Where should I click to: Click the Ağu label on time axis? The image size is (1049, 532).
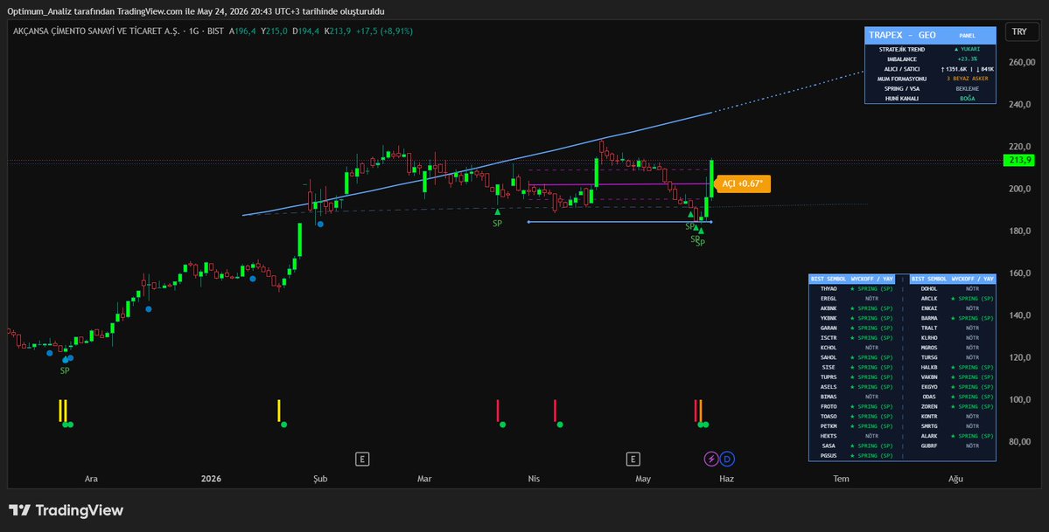coord(955,479)
